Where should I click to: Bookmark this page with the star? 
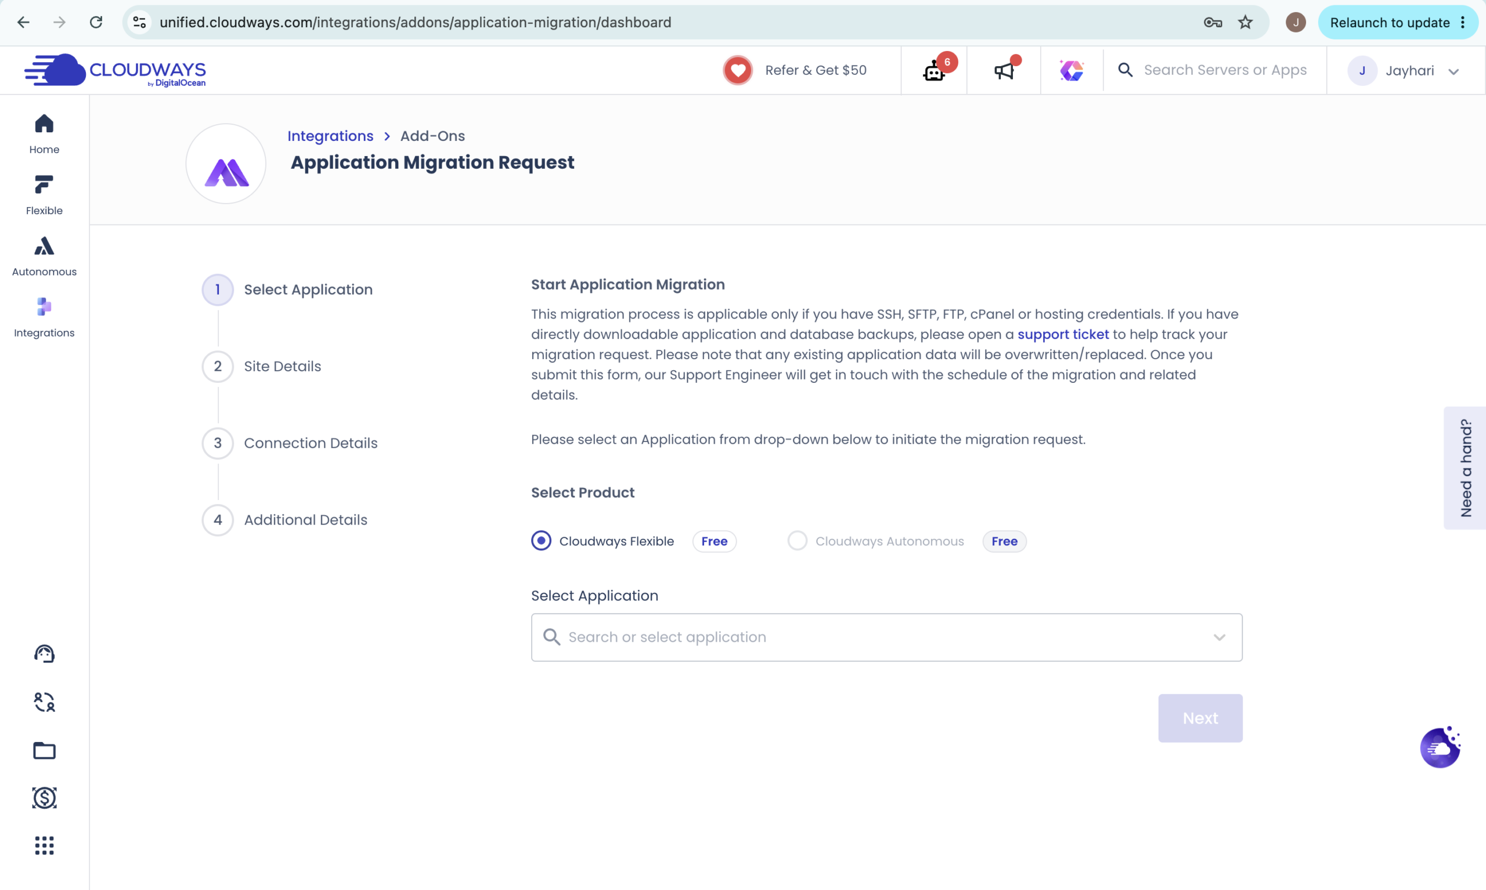click(x=1246, y=22)
